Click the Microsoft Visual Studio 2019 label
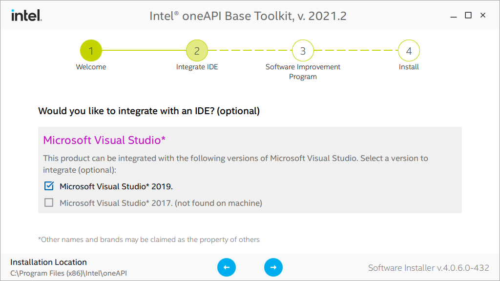The image size is (500, 281). point(116,186)
